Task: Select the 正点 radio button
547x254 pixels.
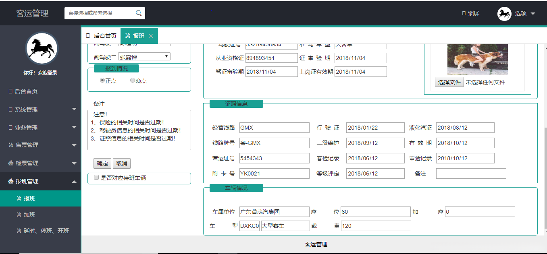Action: click(102, 81)
